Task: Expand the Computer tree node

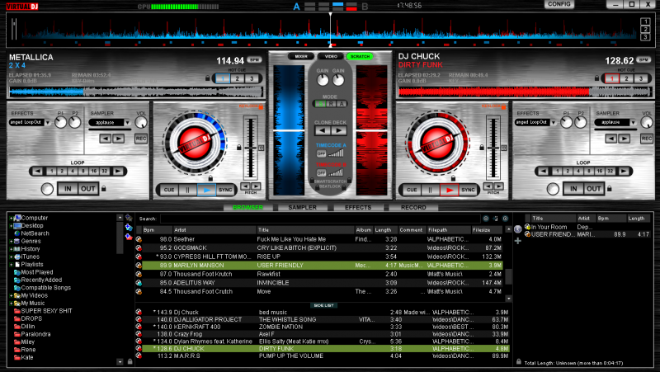Action: [x=11, y=218]
